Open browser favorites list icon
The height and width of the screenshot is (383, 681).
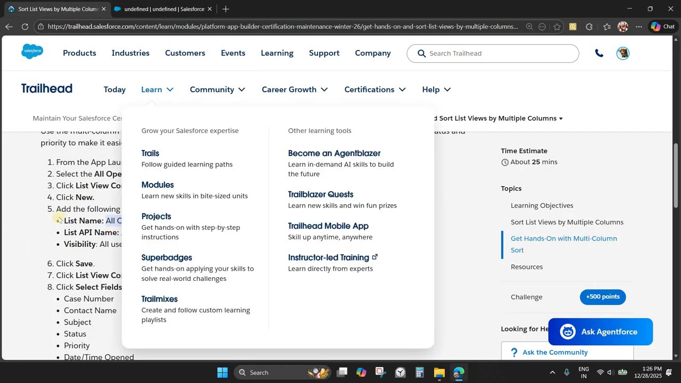pos(607,27)
